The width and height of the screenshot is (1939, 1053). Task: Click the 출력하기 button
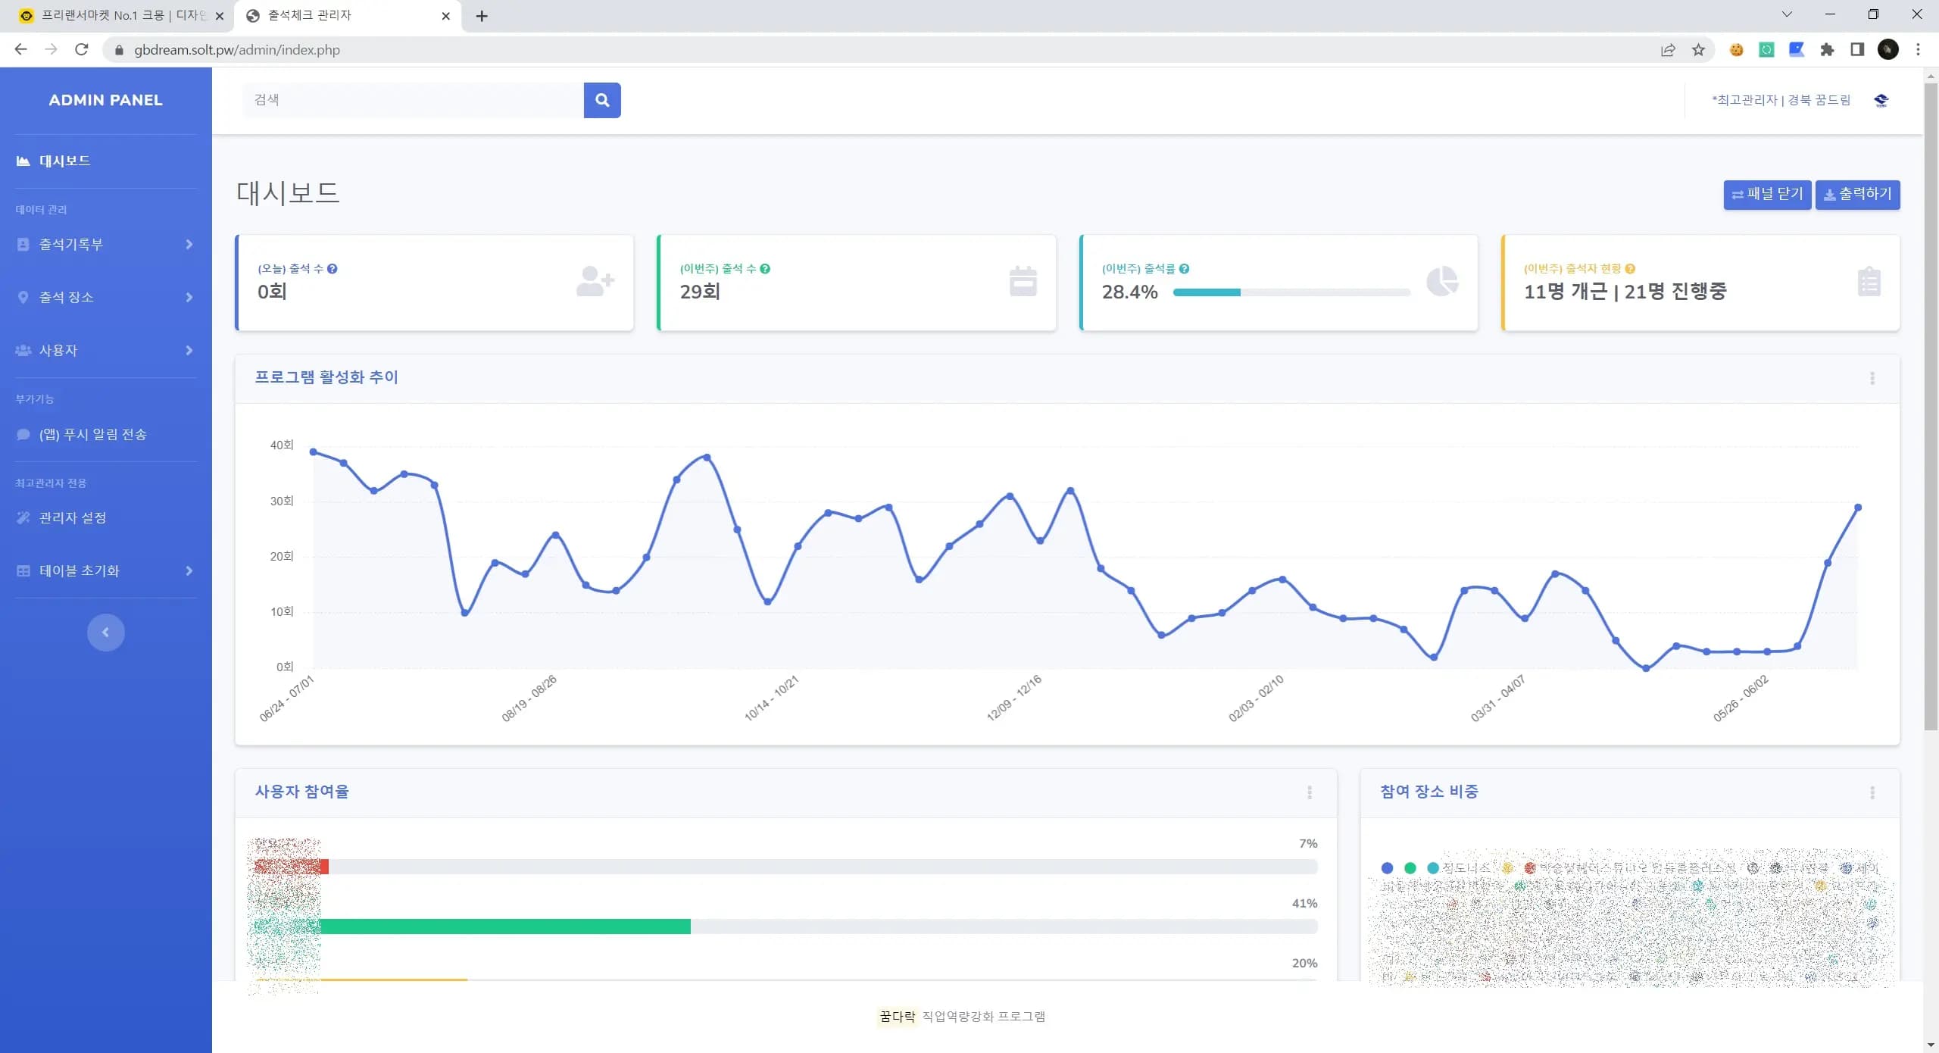[1857, 195]
